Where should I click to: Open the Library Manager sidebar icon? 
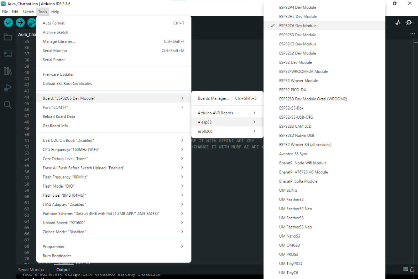tap(8, 71)
